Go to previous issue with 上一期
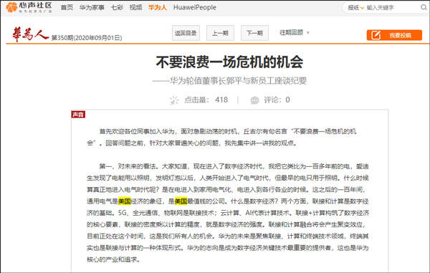430x273 pixels. tap(220, 33)
